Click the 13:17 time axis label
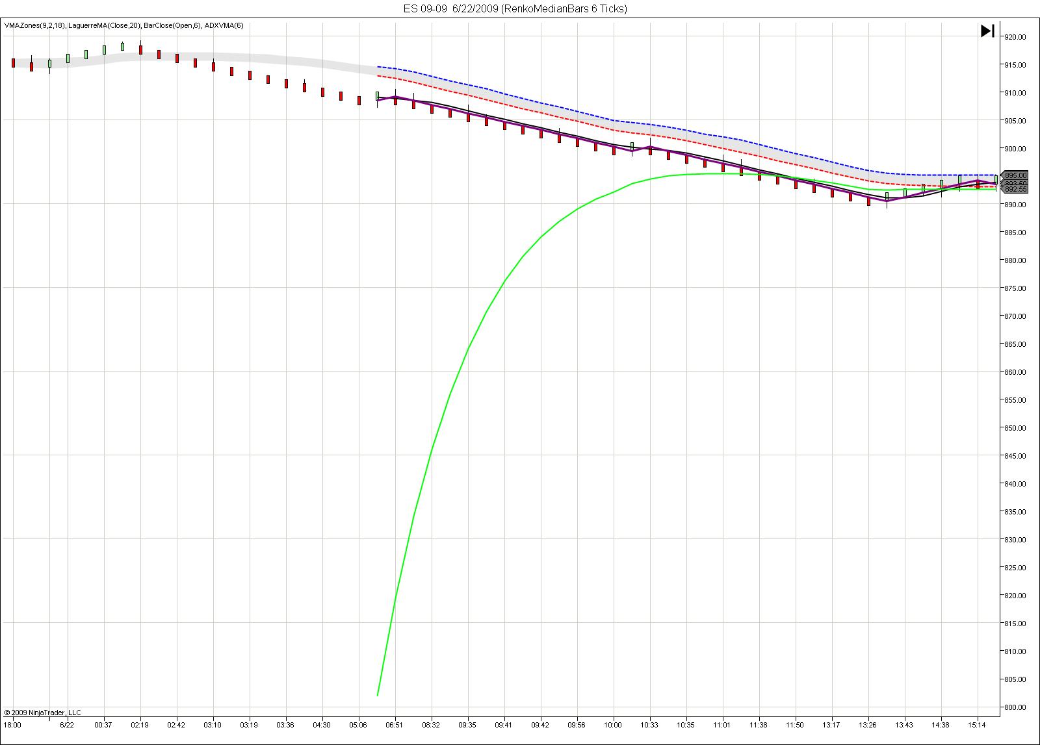1040x745 pixels. tap(831, 725)
